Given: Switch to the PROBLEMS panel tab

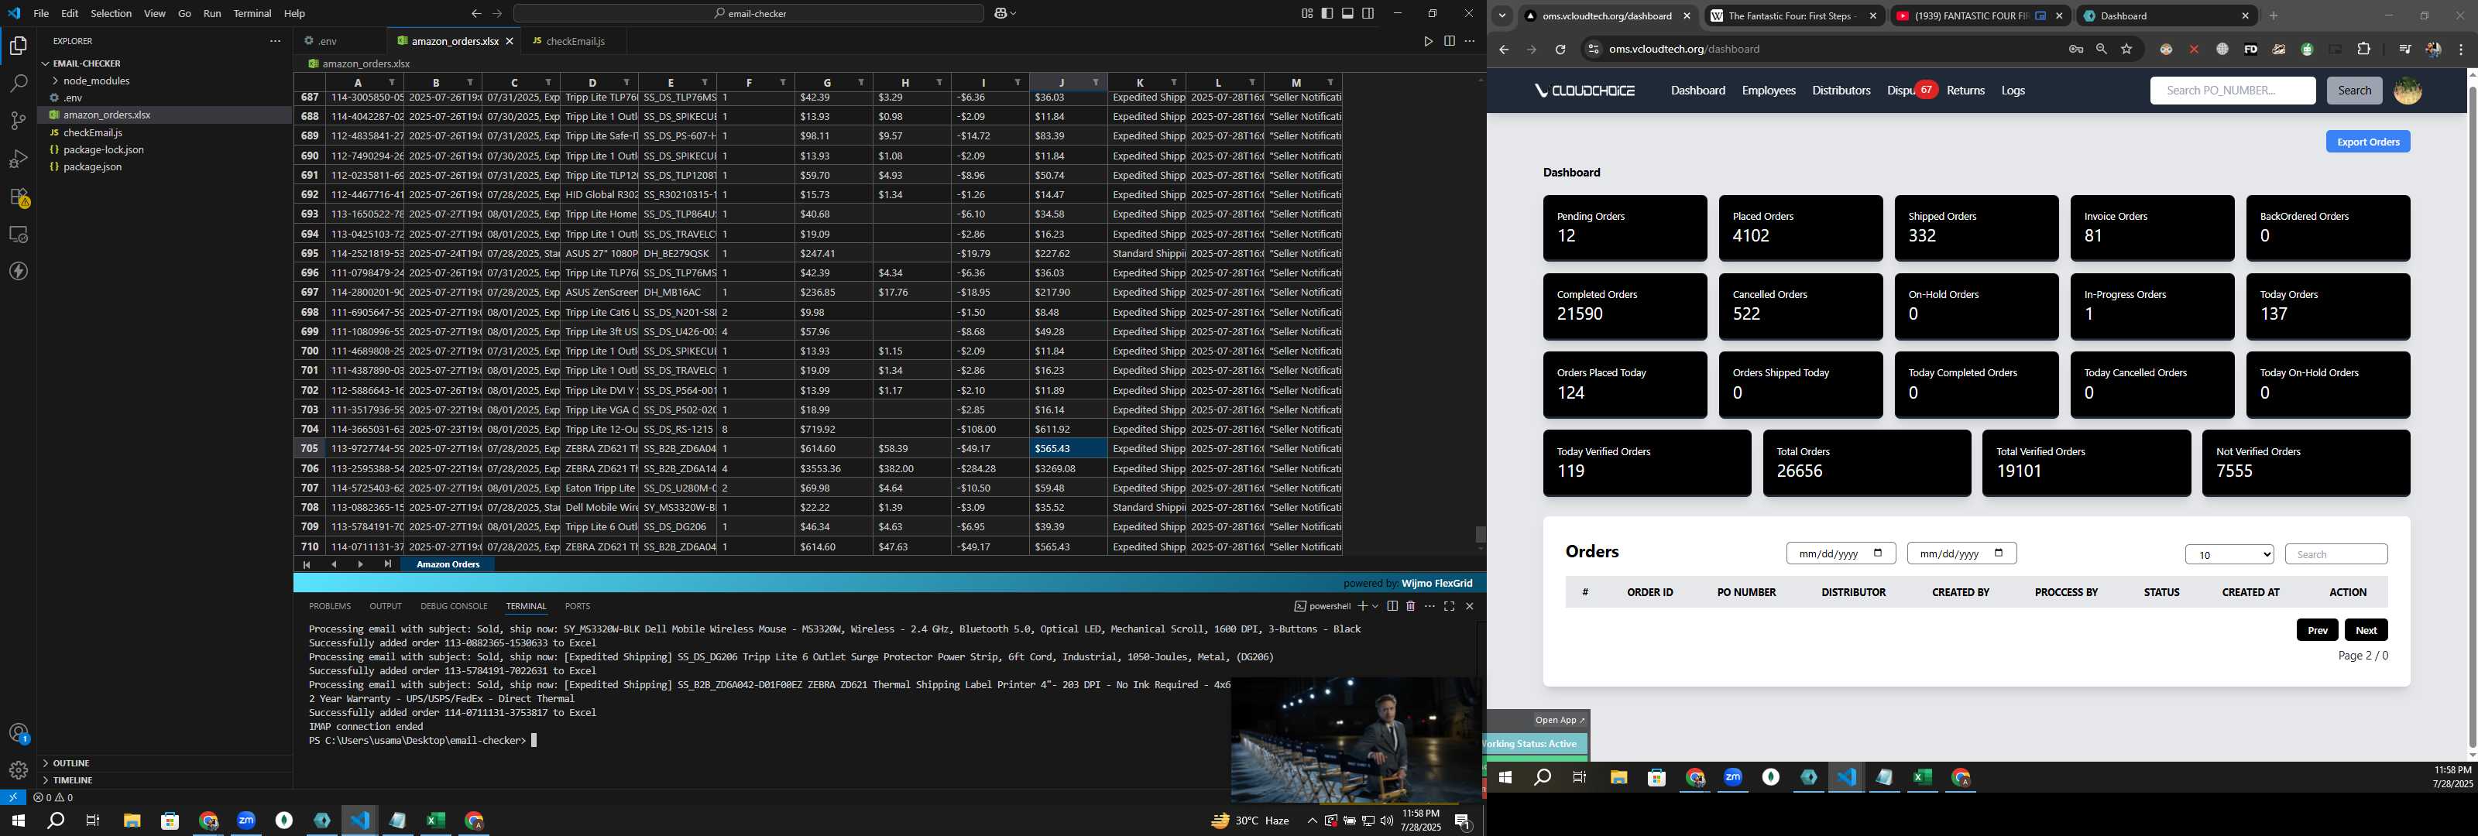Looking at the screenshot, I should [329, 606].
